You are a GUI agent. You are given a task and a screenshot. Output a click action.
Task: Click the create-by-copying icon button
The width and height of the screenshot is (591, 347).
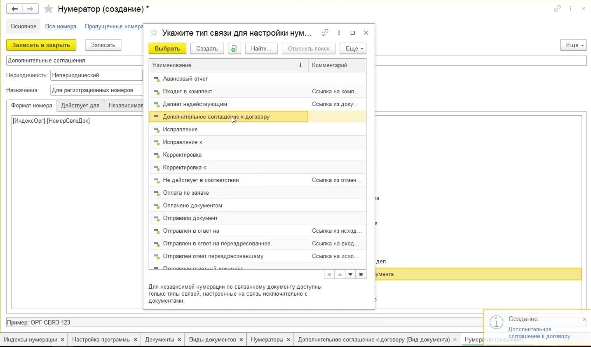(234, 49)
